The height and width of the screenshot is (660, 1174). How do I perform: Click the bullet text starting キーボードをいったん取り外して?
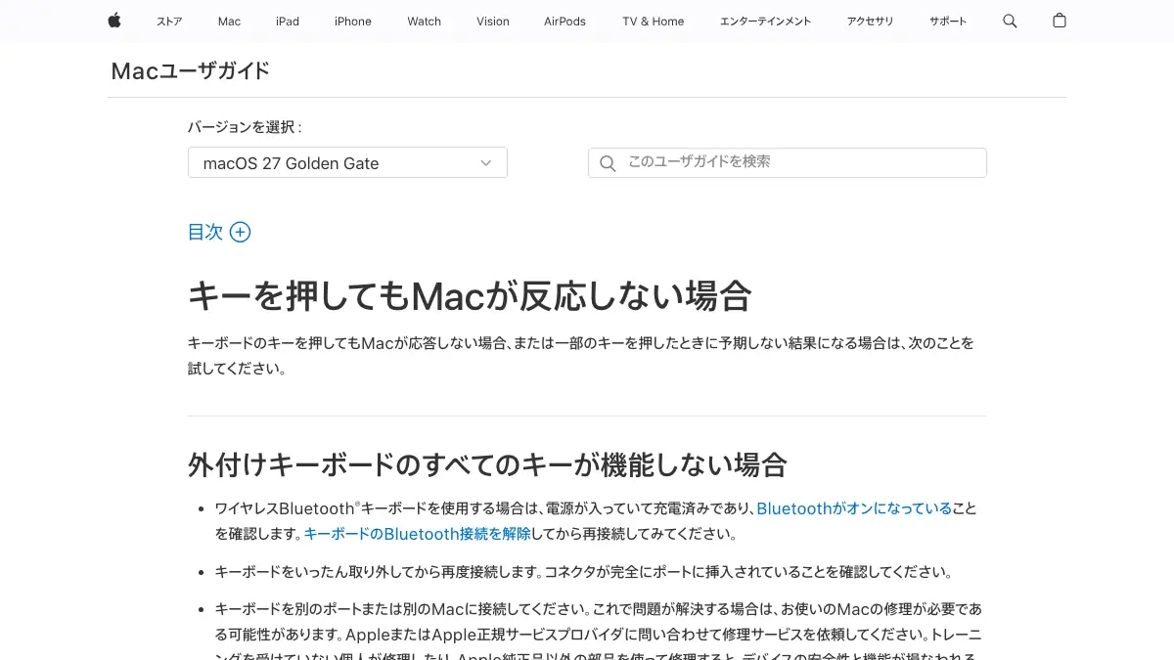tap(584, 571)
